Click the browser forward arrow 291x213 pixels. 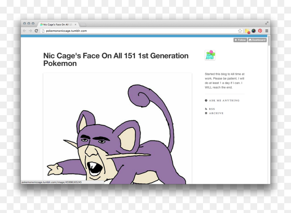(x=30, y=31)
